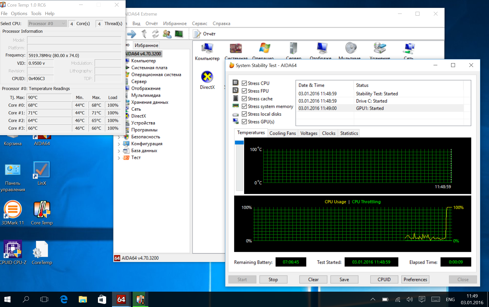
Task: Open the Tools menu in Core Temp
Action: [x=36, y=14]
